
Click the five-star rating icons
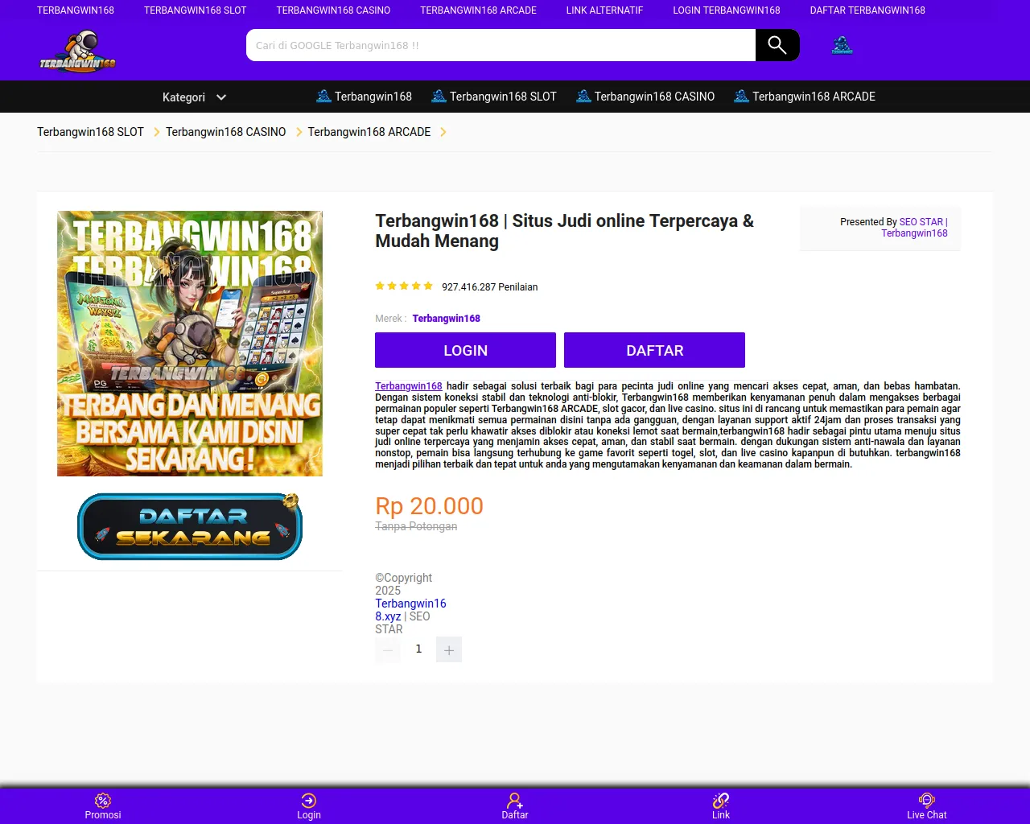point(404,286)
